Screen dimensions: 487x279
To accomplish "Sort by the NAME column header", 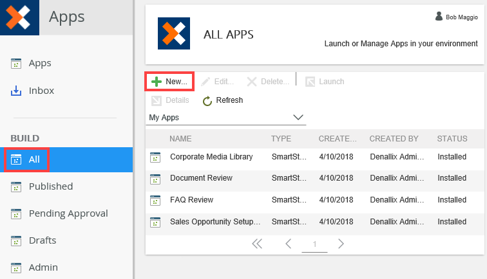I will point(181,138).
